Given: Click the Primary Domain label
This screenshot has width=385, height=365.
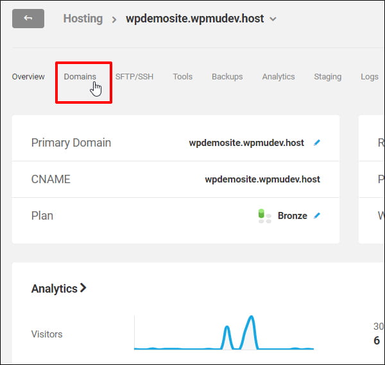Looking at the screenshot, I should tap(71, 143).
